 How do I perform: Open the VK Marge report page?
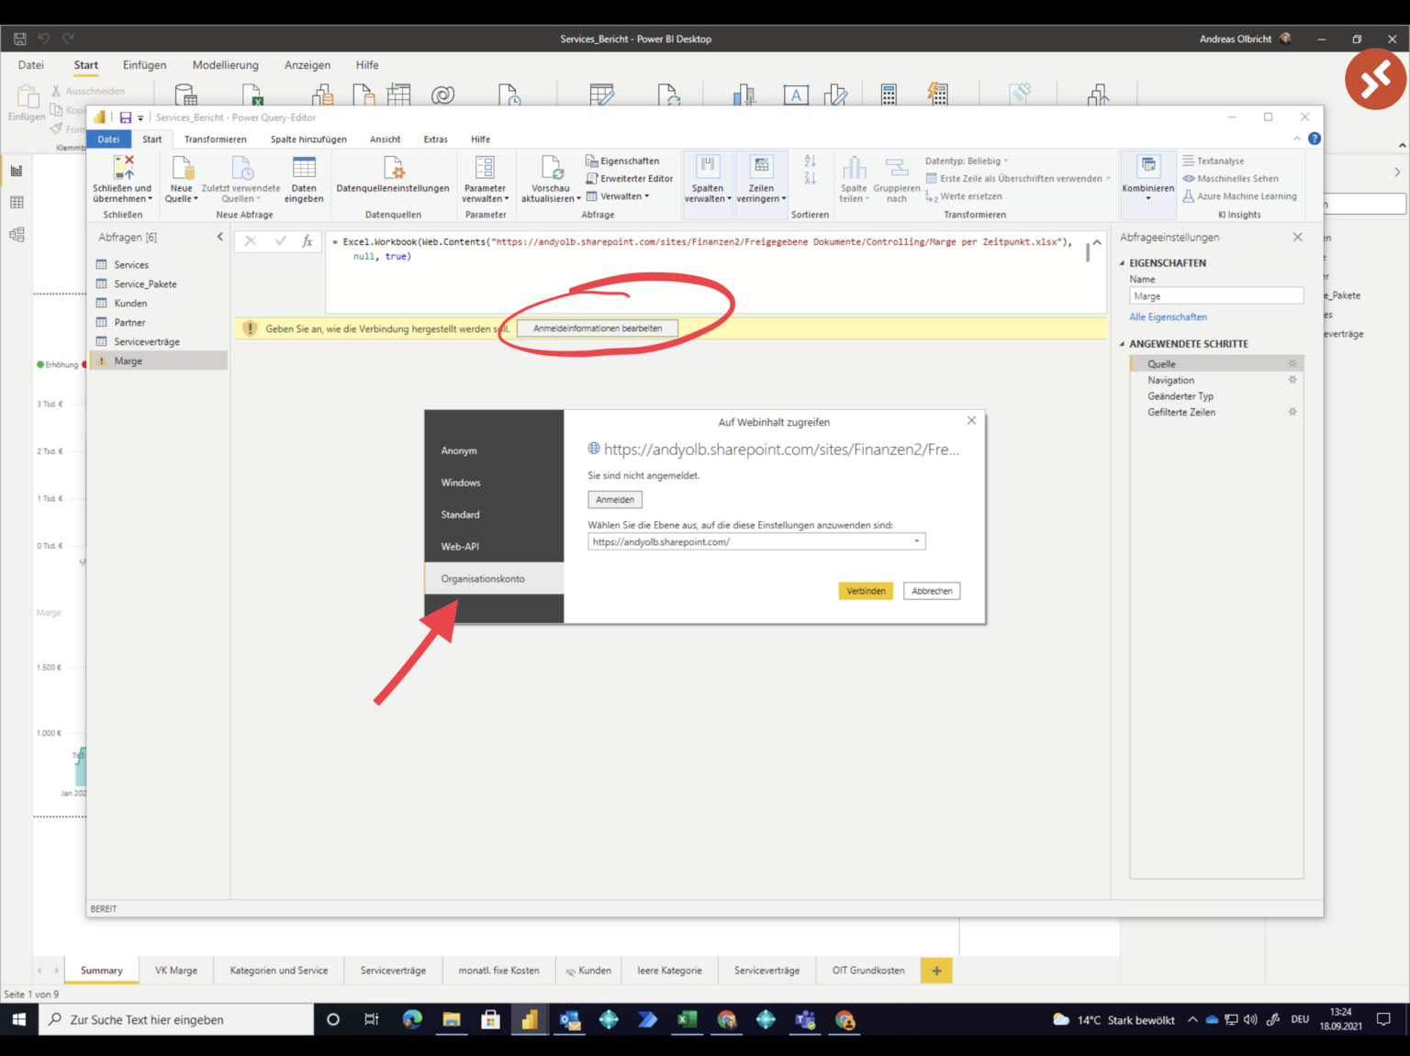175,970
